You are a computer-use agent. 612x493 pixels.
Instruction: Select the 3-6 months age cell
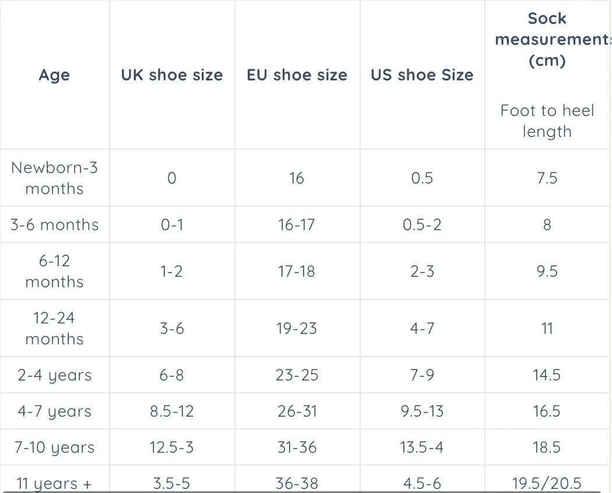coord(54,225)
